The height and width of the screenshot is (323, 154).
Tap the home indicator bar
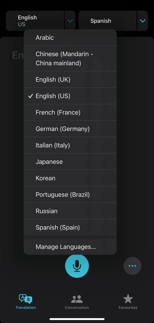point(77,319)
